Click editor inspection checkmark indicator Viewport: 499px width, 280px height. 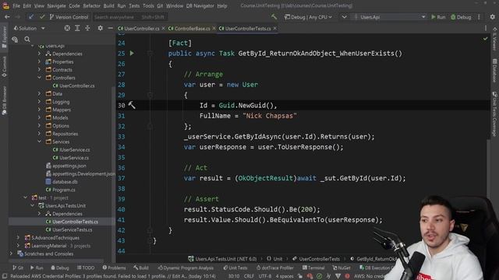485,39
